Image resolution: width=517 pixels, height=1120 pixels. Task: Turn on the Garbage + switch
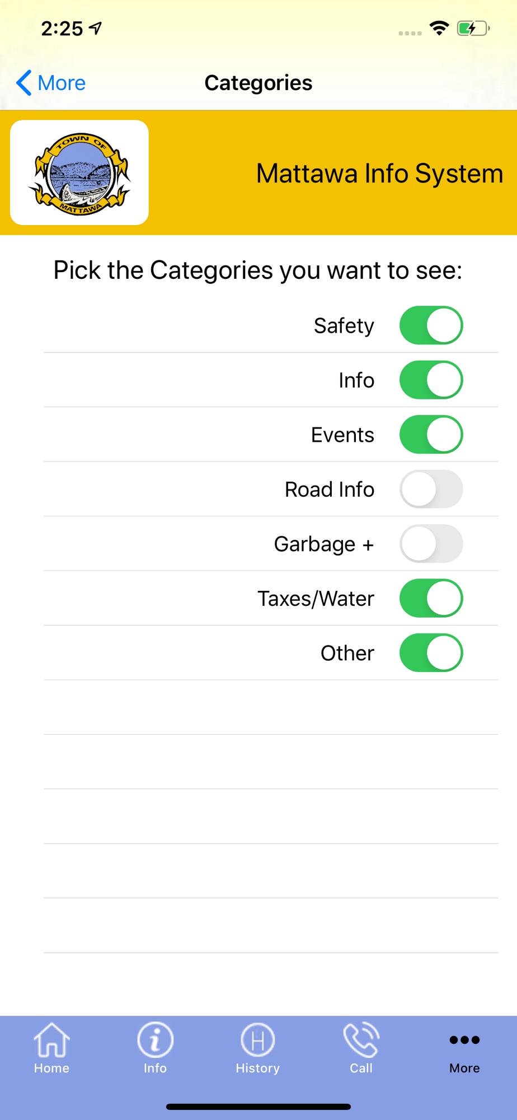coord(431,544)
